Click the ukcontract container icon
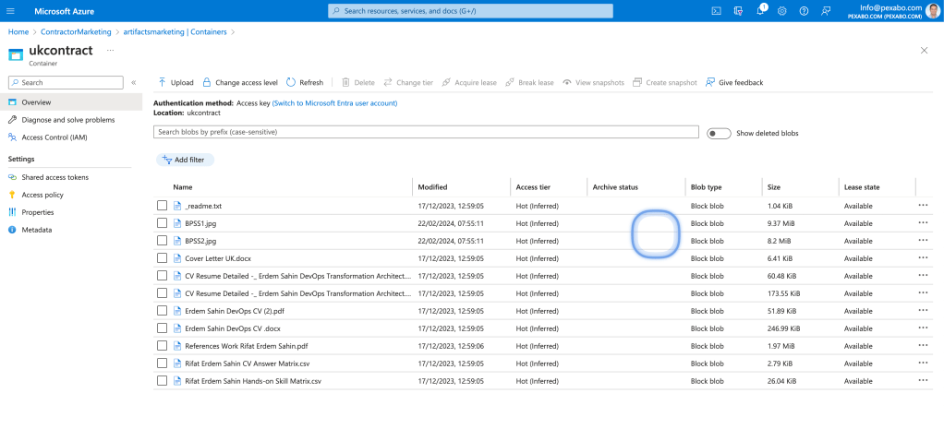Image resolution: width=944 pixels, height=429 pixels. click(x=15, y=54)
